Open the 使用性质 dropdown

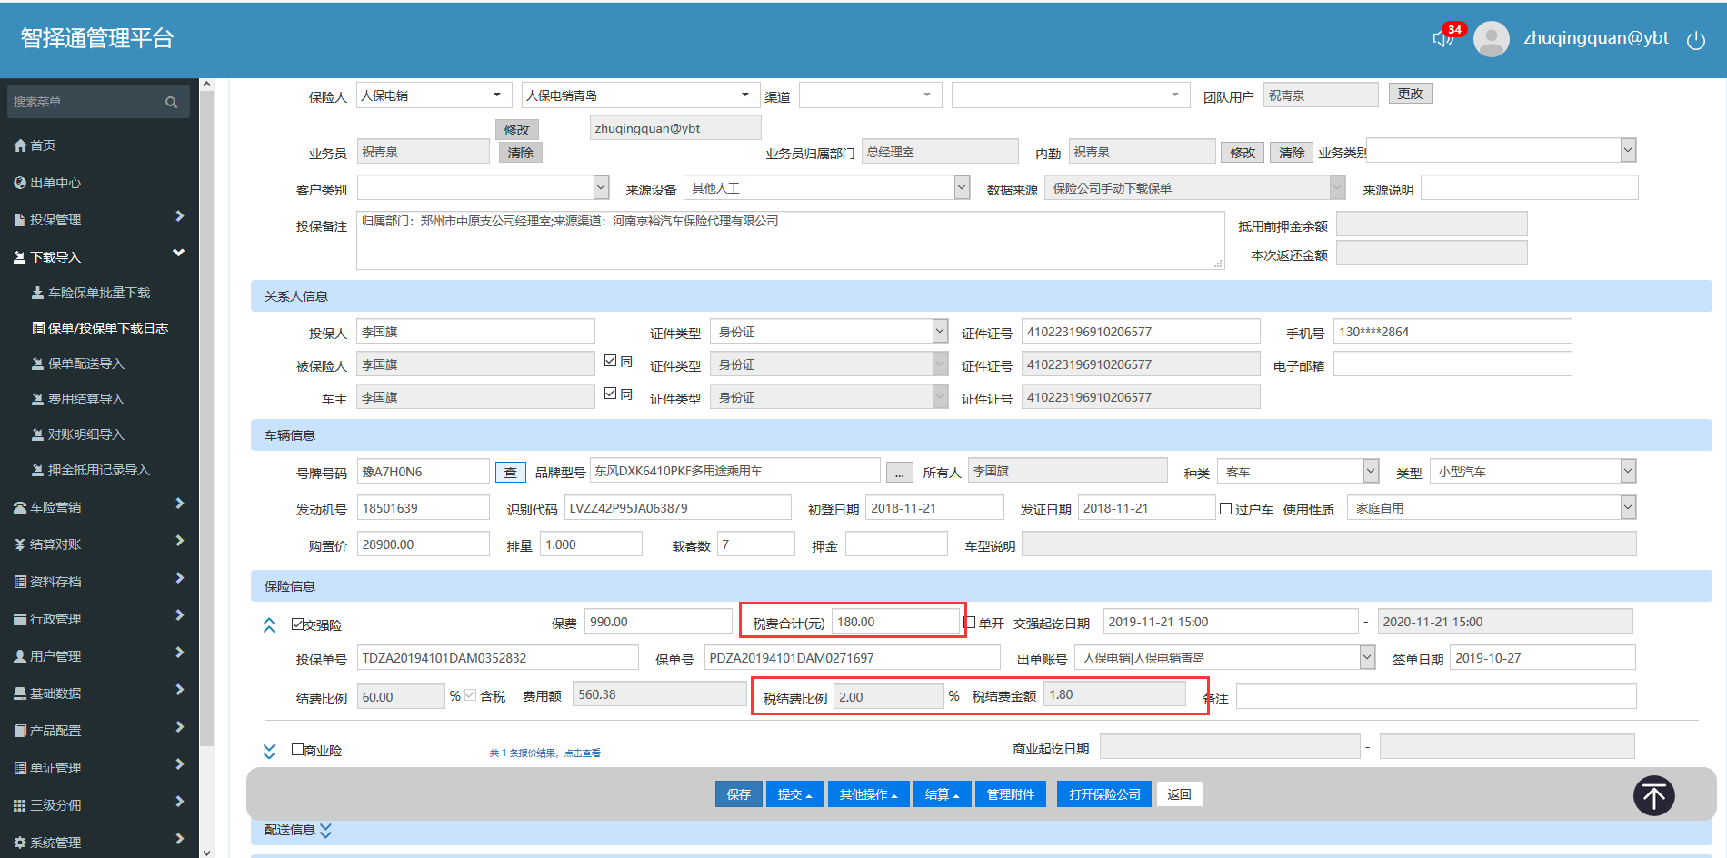(x=1627, y=508)
